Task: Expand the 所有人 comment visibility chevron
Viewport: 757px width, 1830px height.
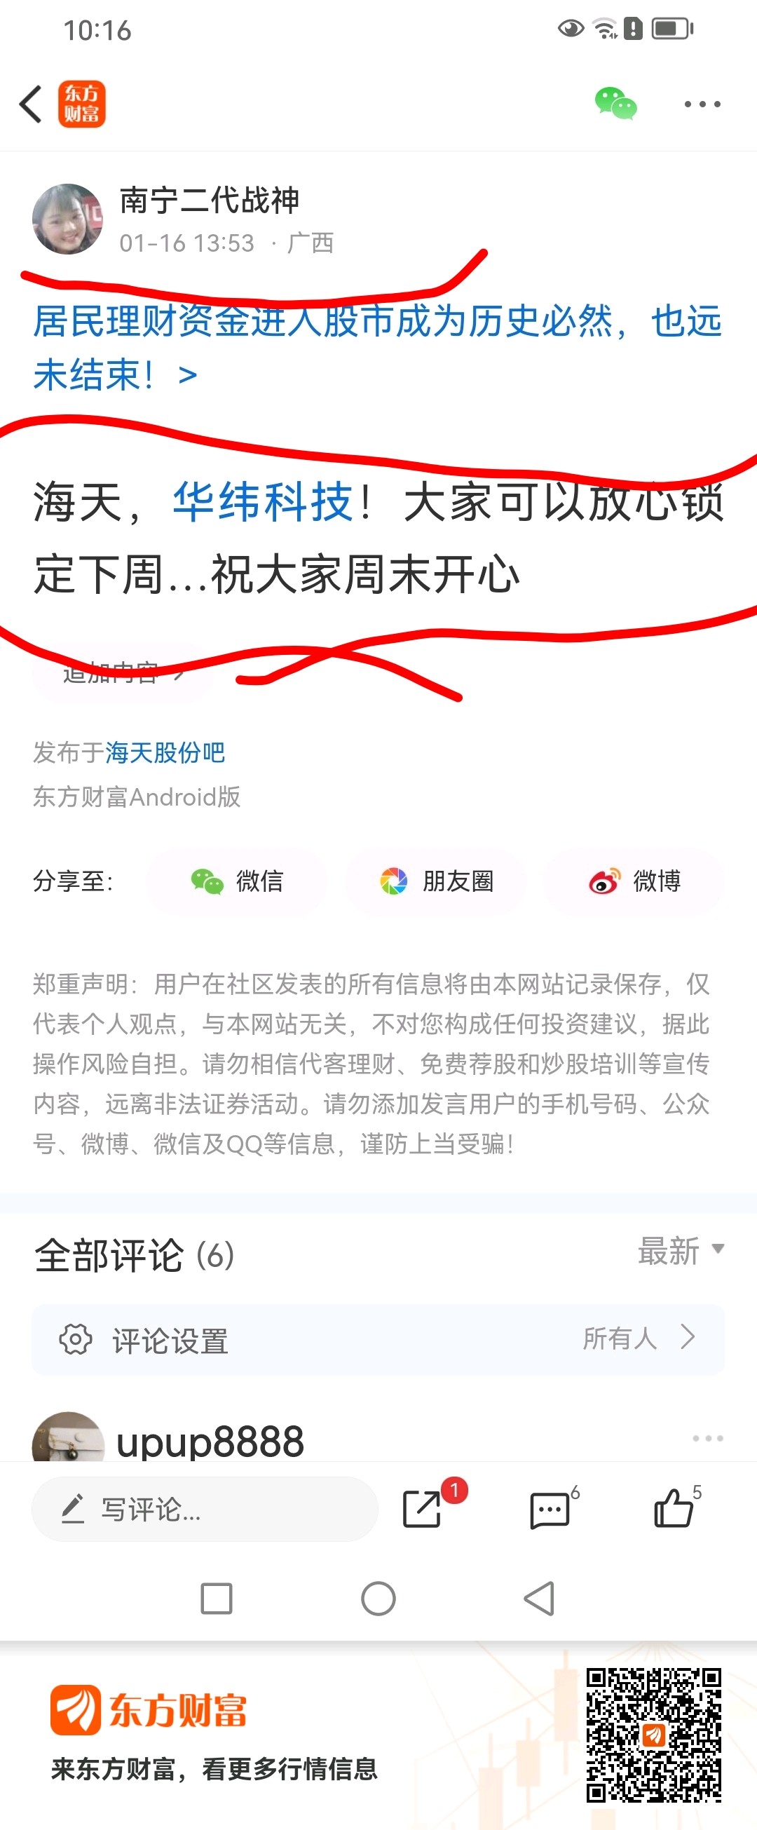Action: coord(688,1337)
